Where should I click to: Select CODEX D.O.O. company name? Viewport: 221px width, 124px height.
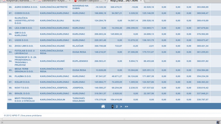(x=22, y=13)
